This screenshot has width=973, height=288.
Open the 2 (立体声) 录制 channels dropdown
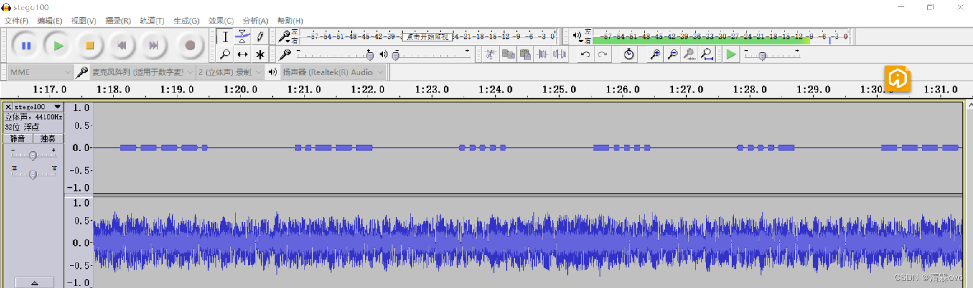(229, 72)
